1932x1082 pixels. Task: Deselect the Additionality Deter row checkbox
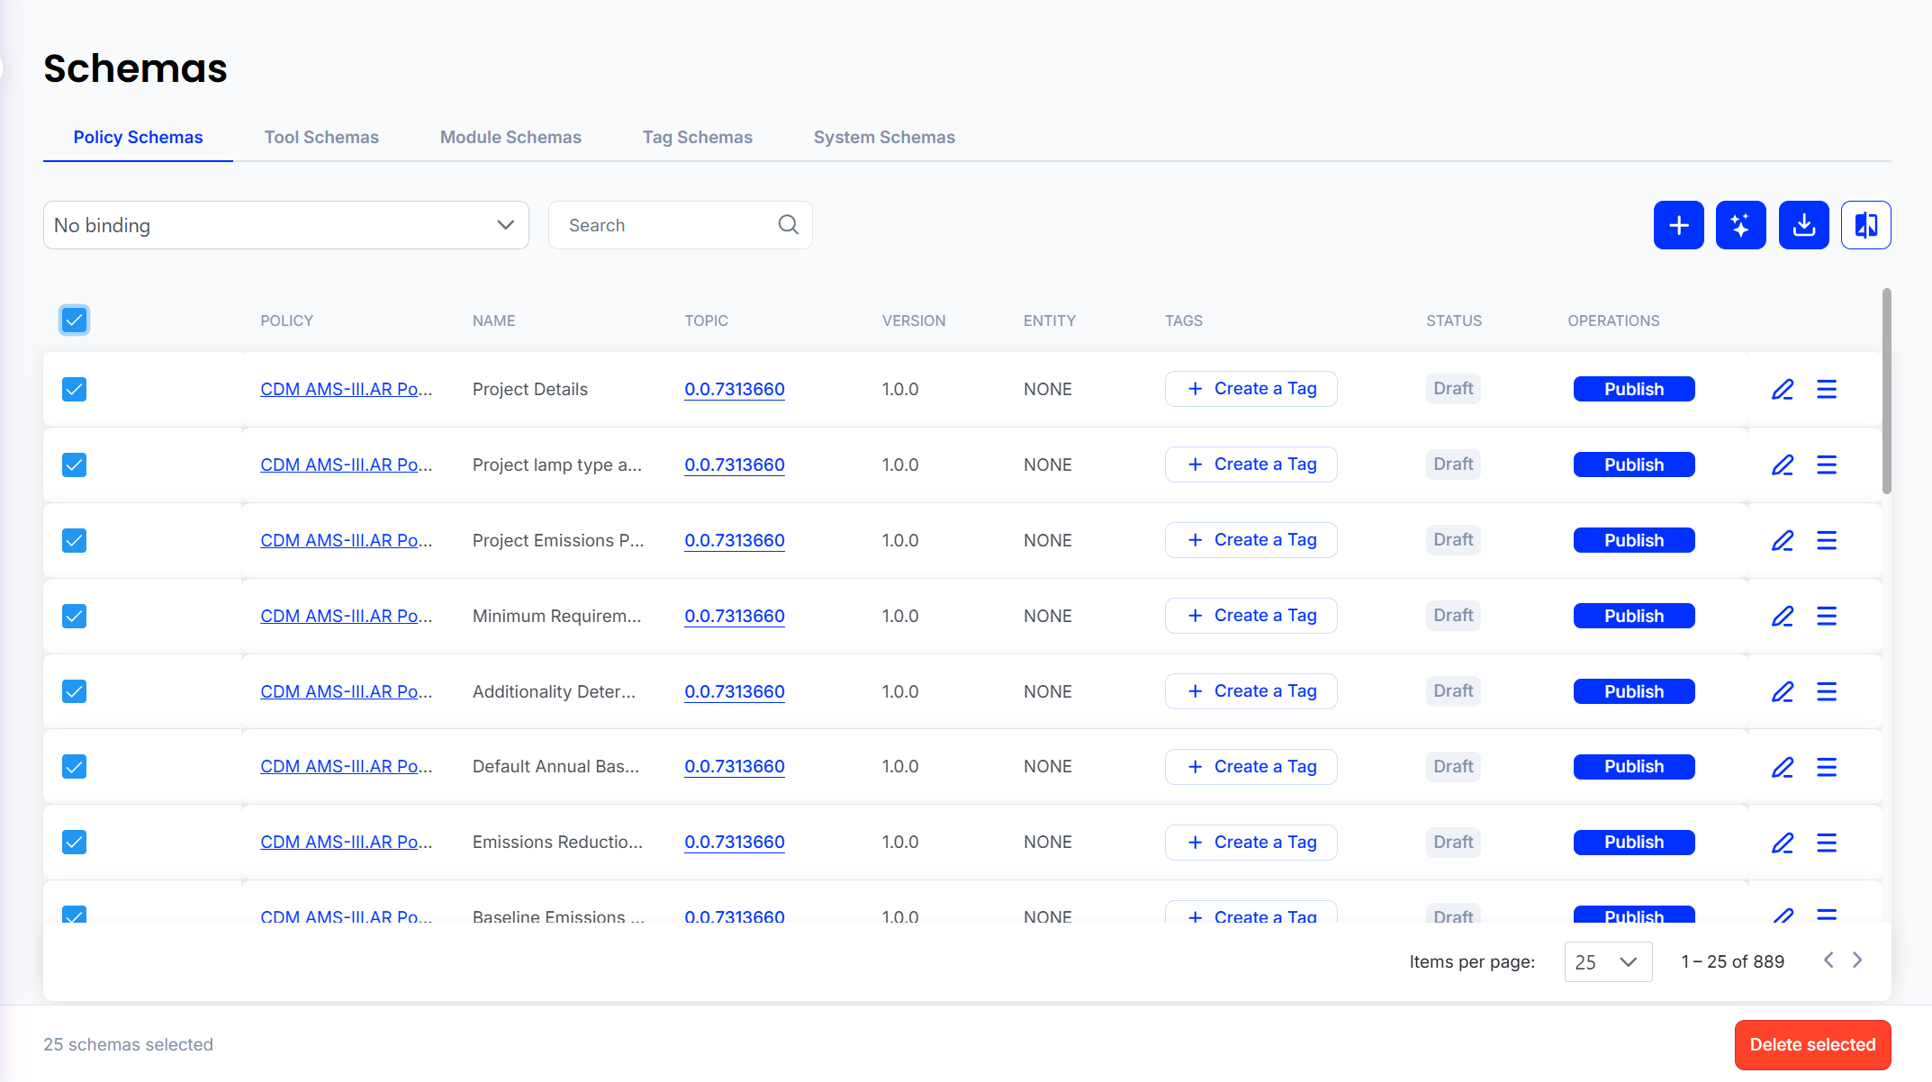74,691
